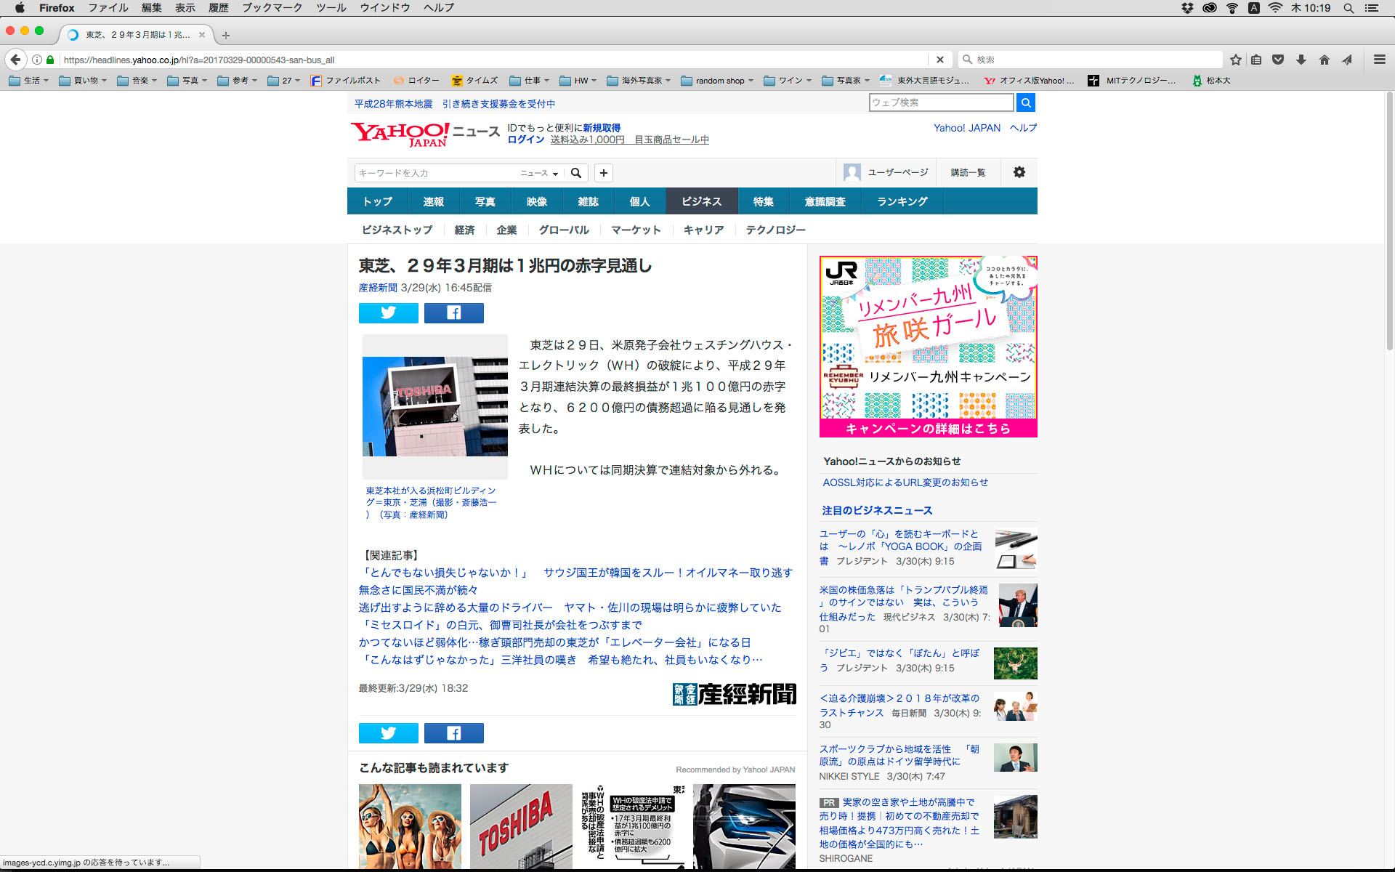Expand the 生活 bookmarks folder

29,81
